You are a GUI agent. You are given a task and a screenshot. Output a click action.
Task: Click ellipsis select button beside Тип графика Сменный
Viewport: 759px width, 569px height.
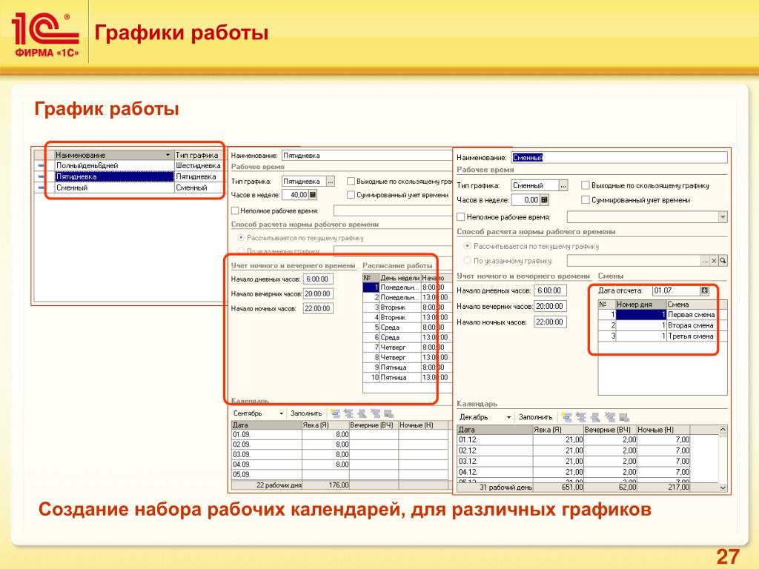563,185
